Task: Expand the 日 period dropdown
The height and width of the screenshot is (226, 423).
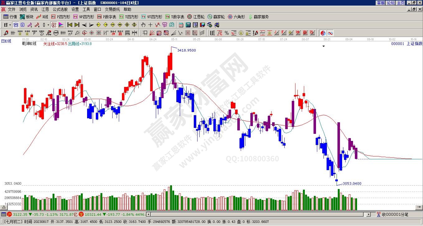Action: (10, 25)
